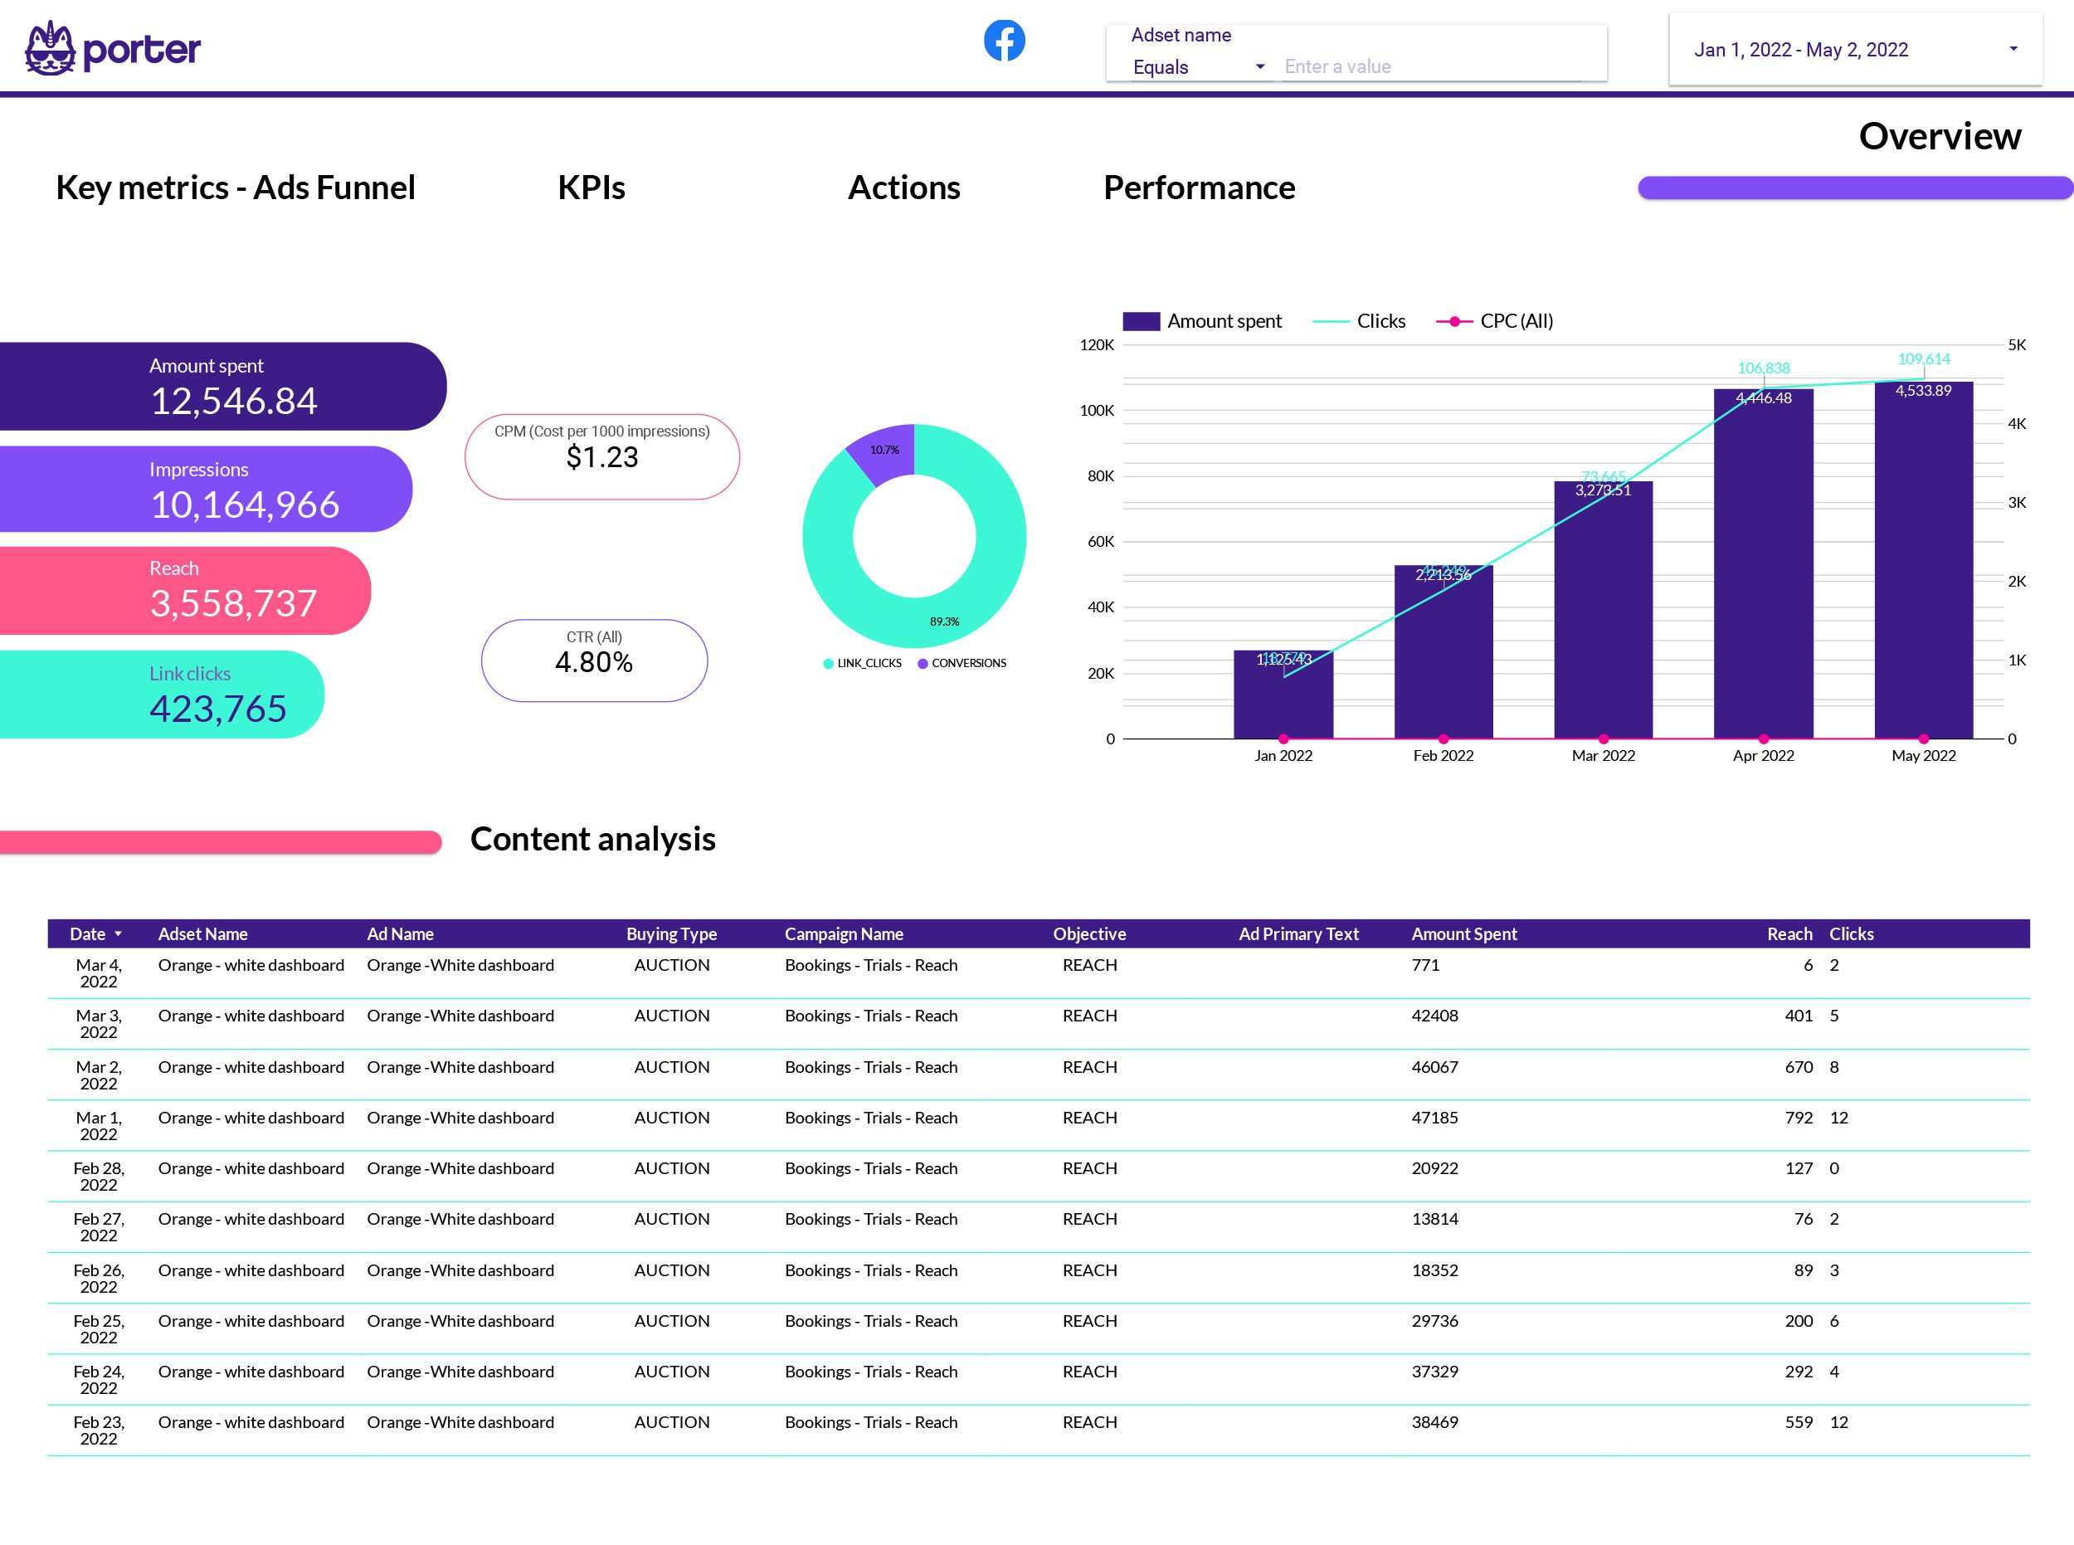2074x1545 pixels.
Task: Click the CPC (All) legend marker
Action: 1454,322
